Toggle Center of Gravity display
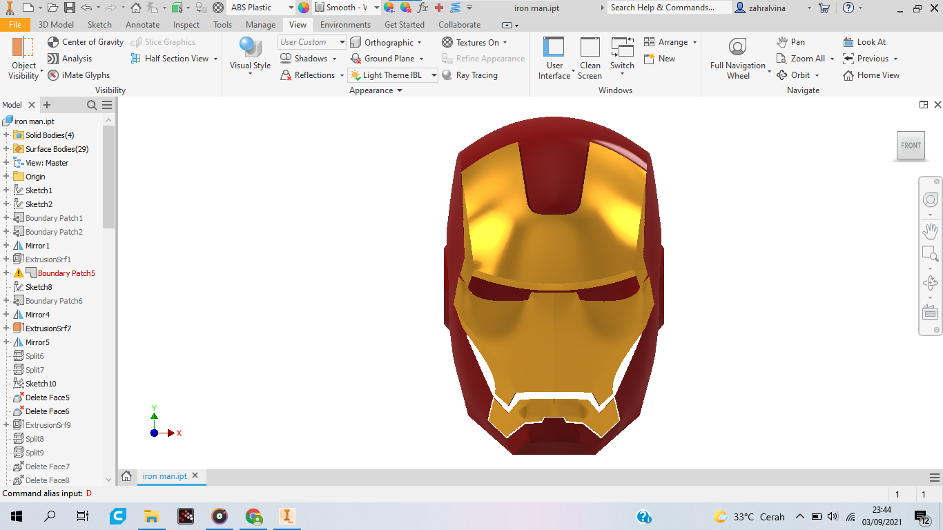This screenshot has height=530, width=943. click(x=86, y=42)
